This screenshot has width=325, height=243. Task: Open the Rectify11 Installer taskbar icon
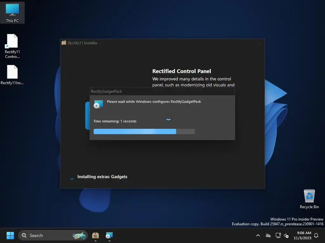click(95, 235)
